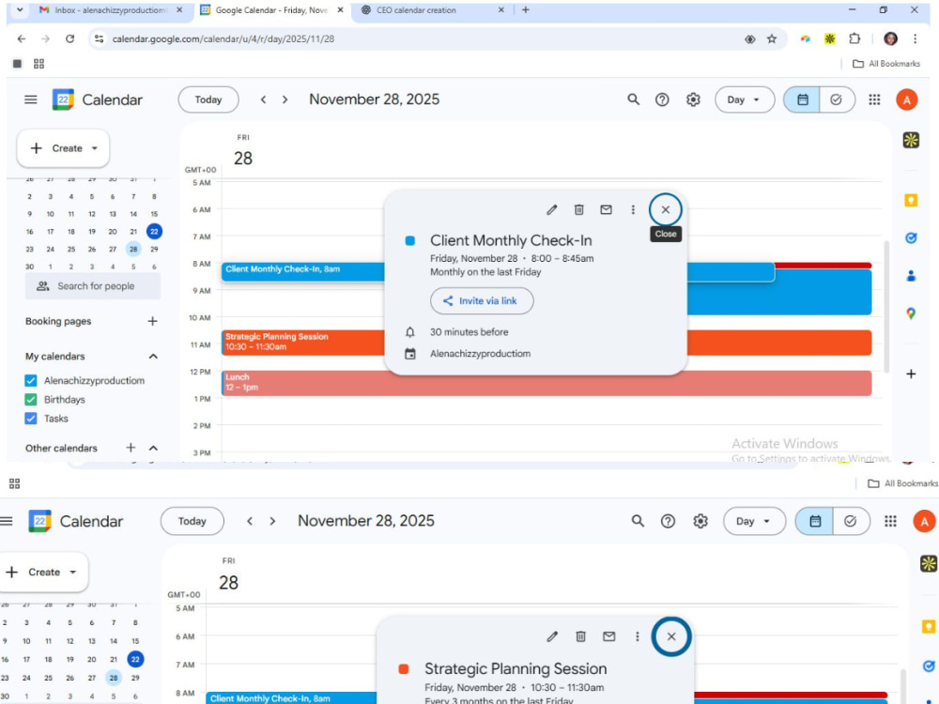
Task: Open browser three-dot menu
Action: coord(915,38)
